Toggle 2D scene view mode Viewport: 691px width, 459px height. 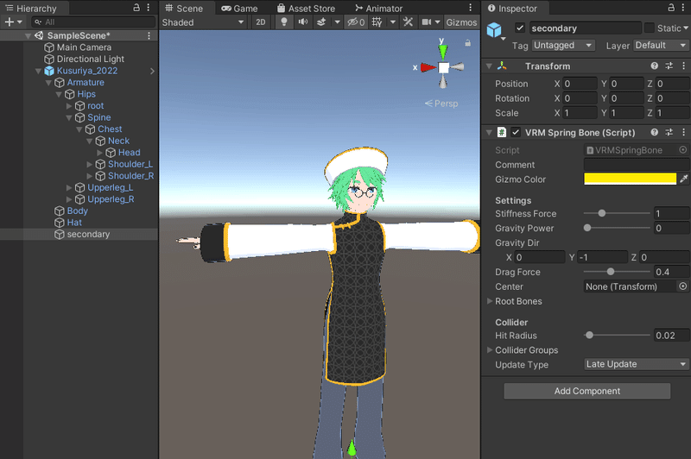261,22
